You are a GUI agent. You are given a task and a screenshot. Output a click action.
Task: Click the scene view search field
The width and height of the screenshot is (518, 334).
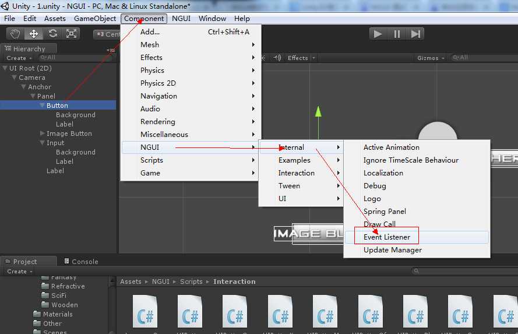(x=483, y=58)
